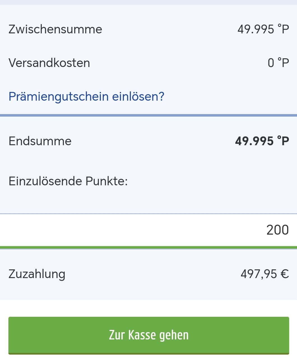
Task: Click the Einzulösende Punkte label
Action: coord(68,181)
